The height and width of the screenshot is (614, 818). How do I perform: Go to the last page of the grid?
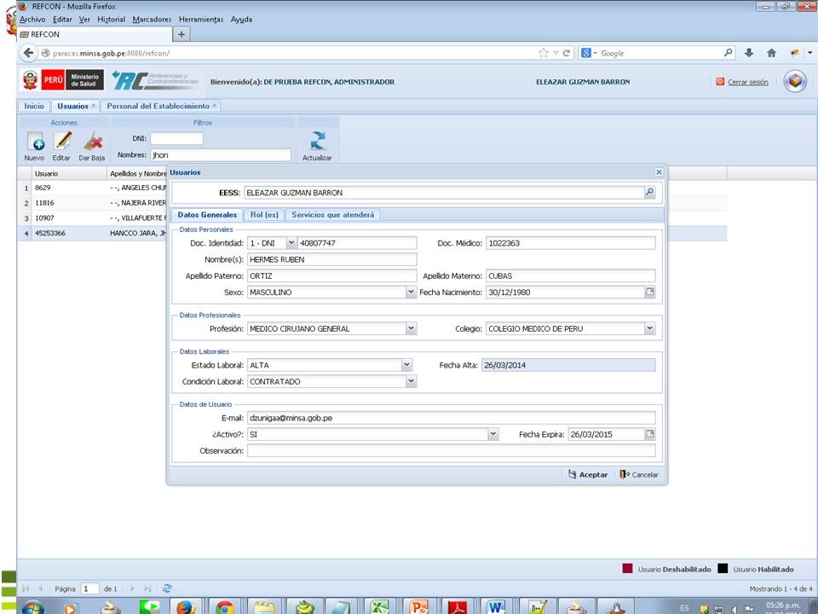tap(147, 588)
